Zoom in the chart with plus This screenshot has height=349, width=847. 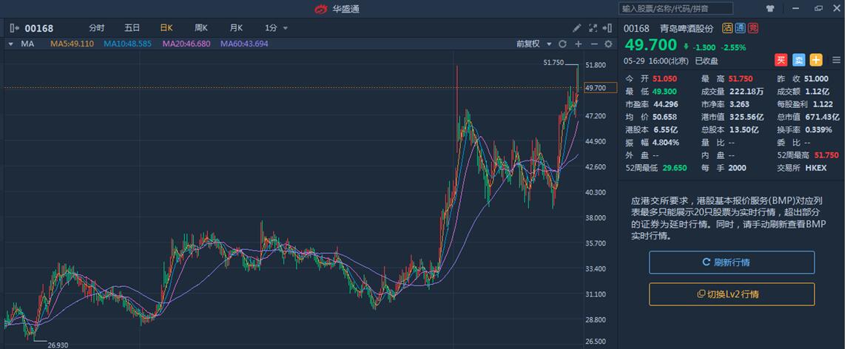(x=578, y=44)
